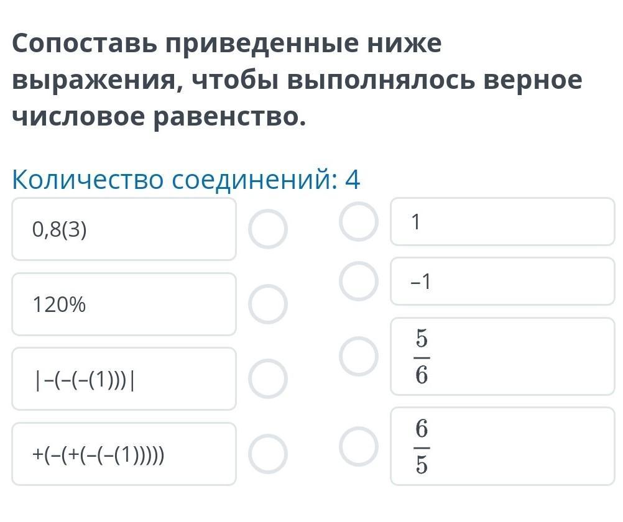Select the connector circle beside 120%

[x=268, y=304]
